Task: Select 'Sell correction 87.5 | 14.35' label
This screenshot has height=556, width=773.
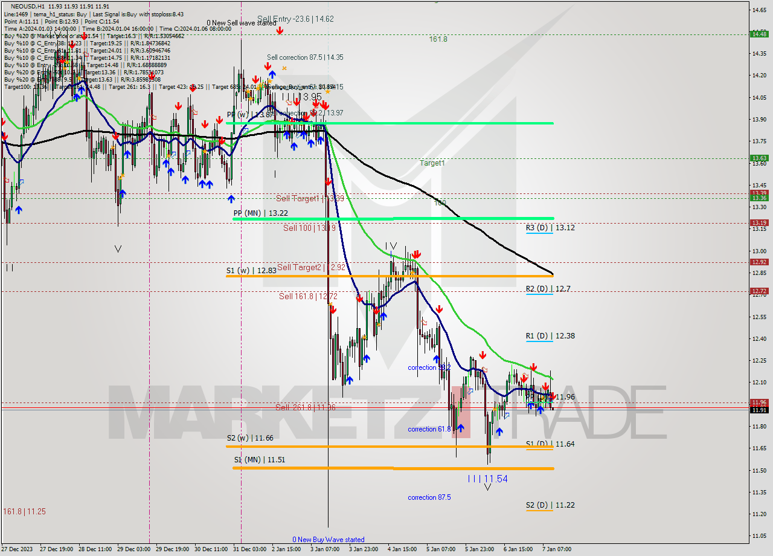Action: coord(305,57)
